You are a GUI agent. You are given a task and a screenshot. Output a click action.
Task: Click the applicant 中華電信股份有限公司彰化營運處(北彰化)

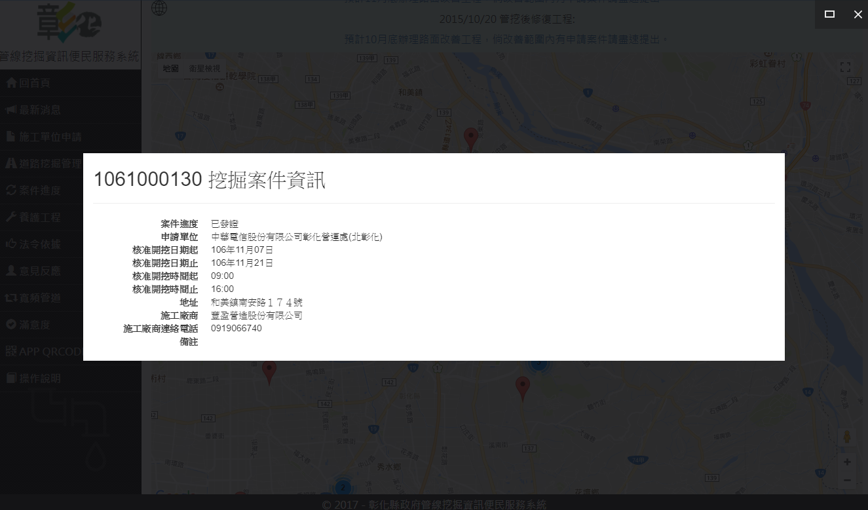pyautogui.click(x=297, y=237)
